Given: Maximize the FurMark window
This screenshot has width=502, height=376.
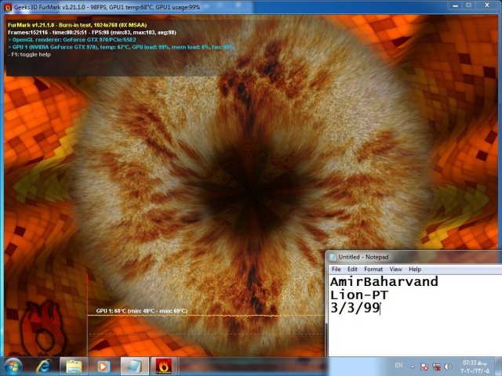Looking at the screenshot, I should [x=468, y=5].
